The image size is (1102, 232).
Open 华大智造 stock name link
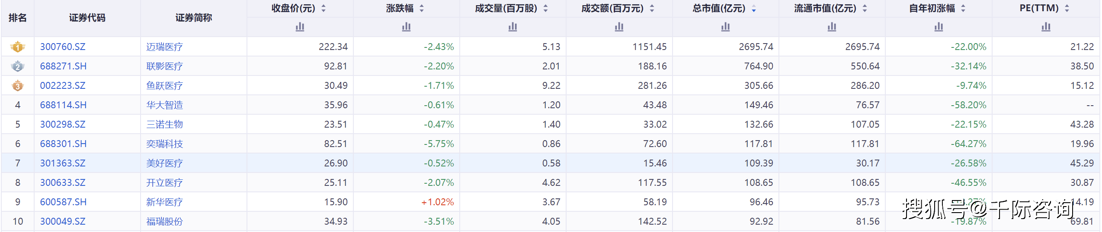coord(164,105)
